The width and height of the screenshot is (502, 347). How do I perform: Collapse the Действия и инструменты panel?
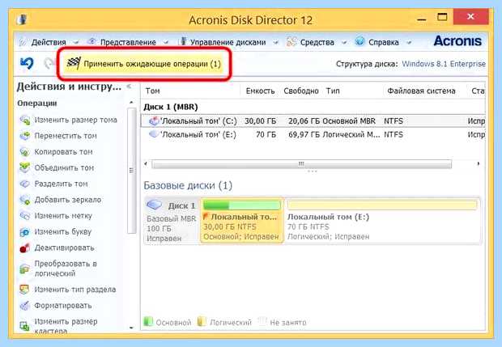click(x=129, y=86)
